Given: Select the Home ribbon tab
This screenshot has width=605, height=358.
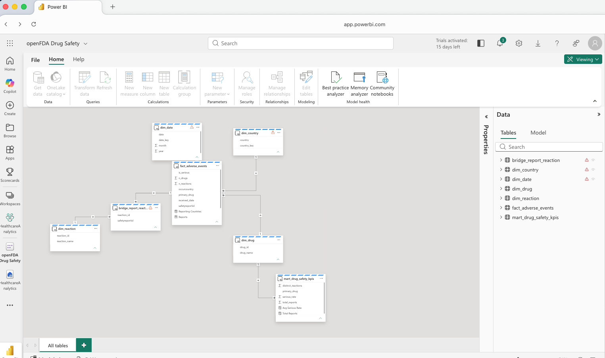Looking at the screenshot, I should 56,60.
